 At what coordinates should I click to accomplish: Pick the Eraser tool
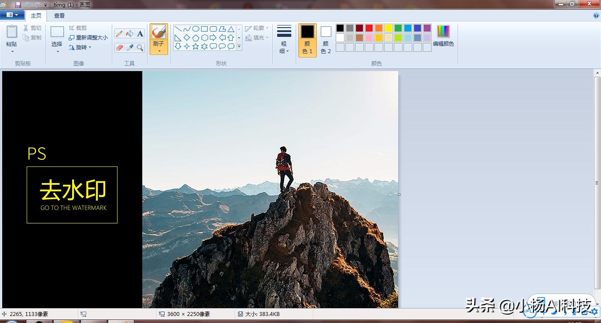click(x=119, y=47)
